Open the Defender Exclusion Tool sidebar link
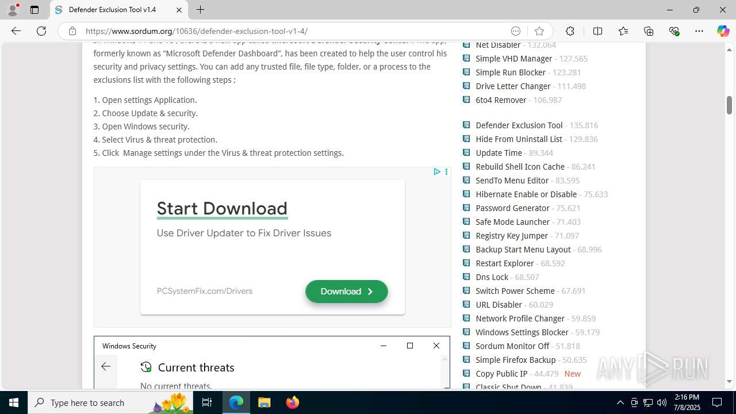Screen dimensions: 736x414 point(519,125)
